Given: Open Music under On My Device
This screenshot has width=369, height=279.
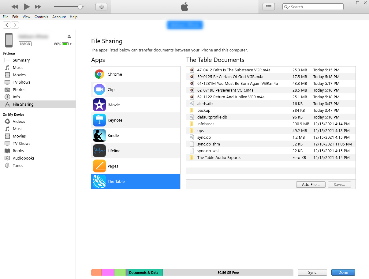Looking at the screenshot, I should [x=38, y=129].
